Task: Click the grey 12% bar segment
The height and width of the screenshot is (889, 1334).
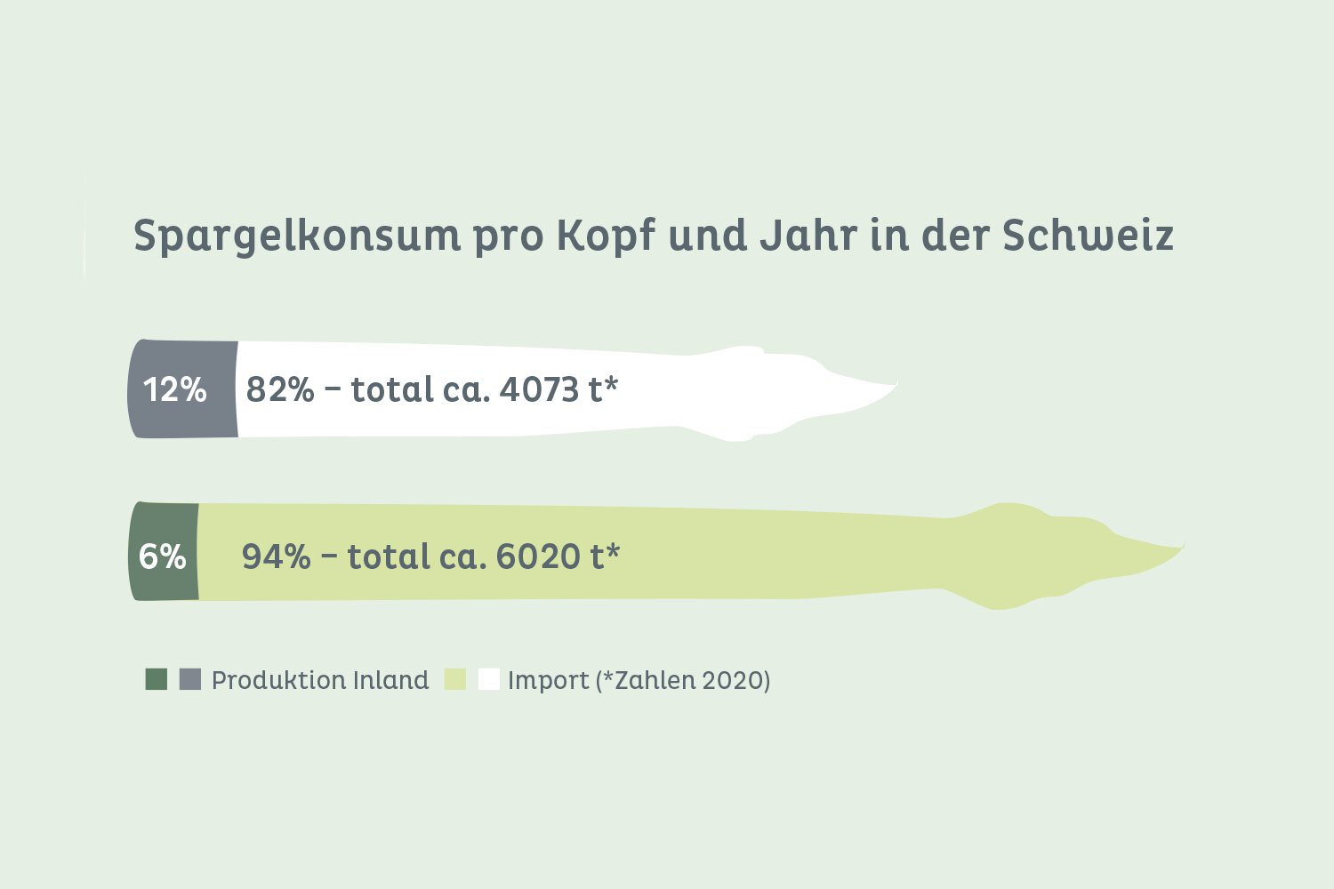Action: tap(183, 389)
